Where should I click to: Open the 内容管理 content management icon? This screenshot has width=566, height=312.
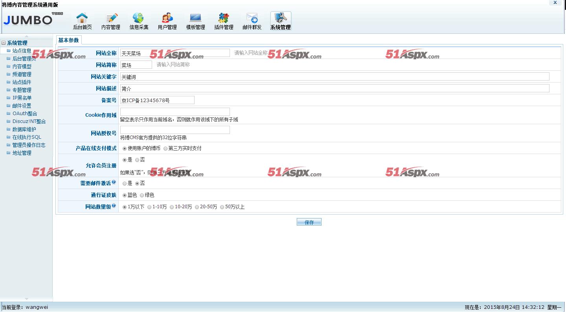tap(111, 18)
